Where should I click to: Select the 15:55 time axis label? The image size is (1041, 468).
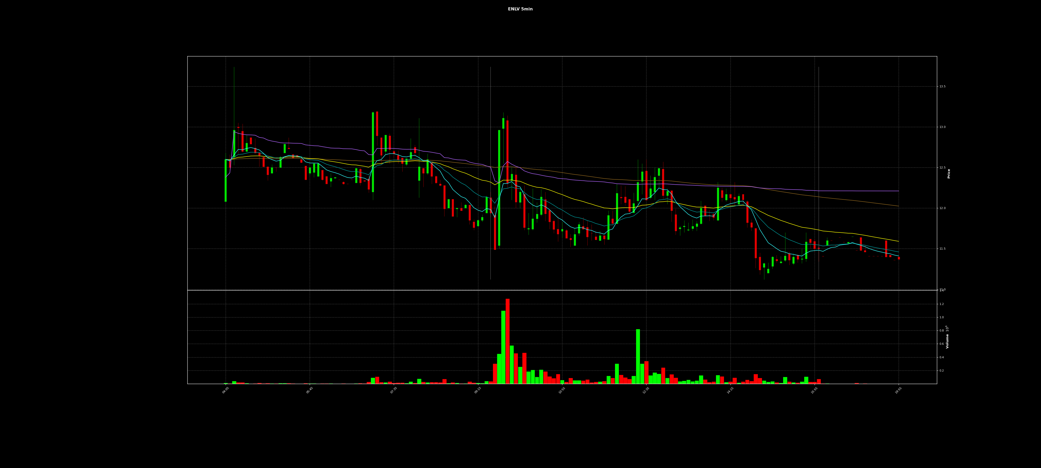pyautogui.click(x=814, y=391)
